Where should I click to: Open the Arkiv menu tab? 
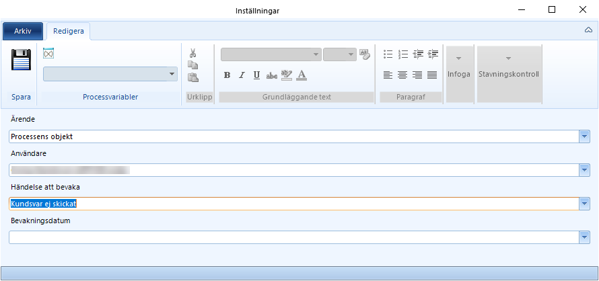coord(23,32)
